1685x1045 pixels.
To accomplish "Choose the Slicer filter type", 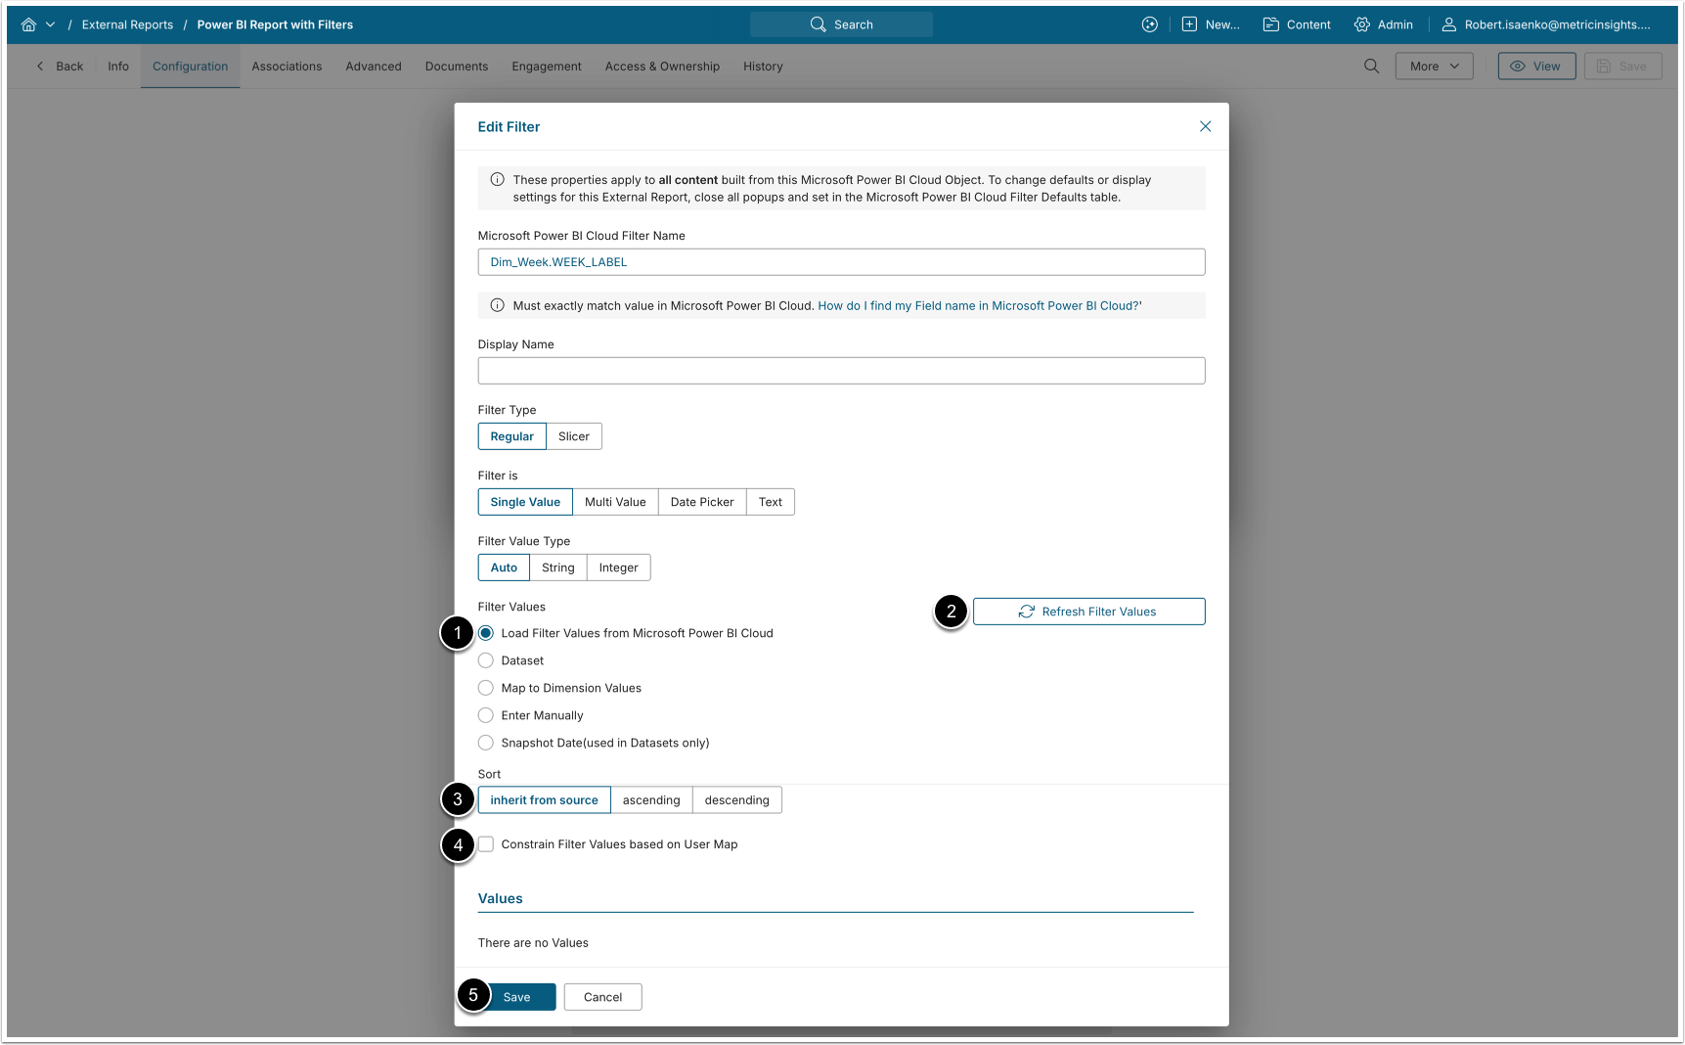I will point(574,436).
